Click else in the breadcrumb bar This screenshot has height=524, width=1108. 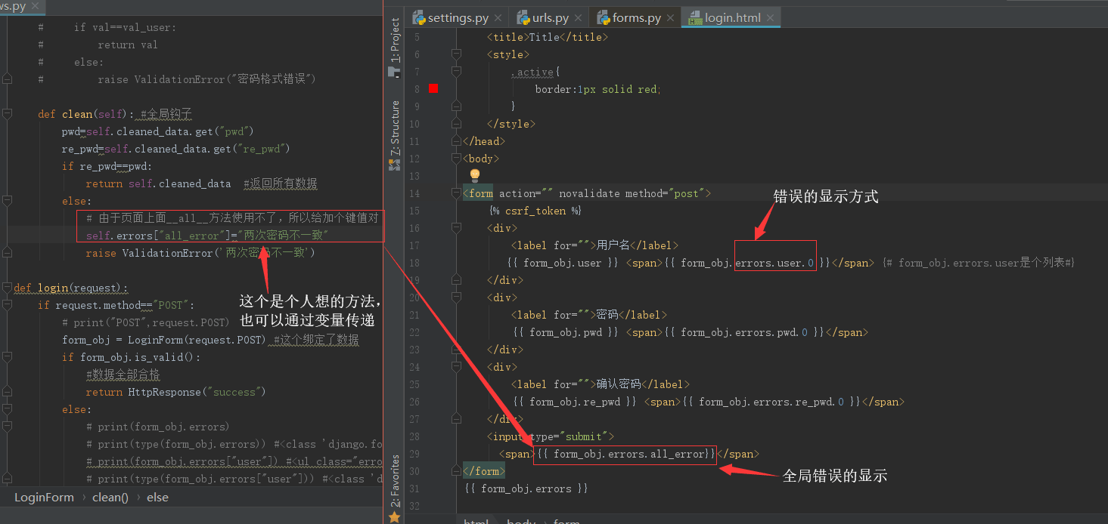click(158, 498)
